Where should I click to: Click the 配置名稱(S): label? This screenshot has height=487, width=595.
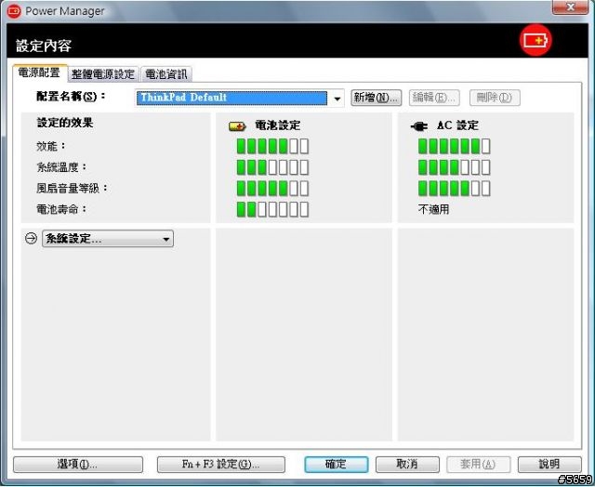click(71, 97)
